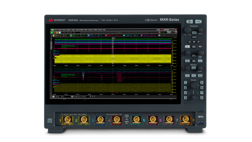Click the Trigger Level knob
This screenshot has width=252, height=142.
pyautogui.click(x=200, y=52)
